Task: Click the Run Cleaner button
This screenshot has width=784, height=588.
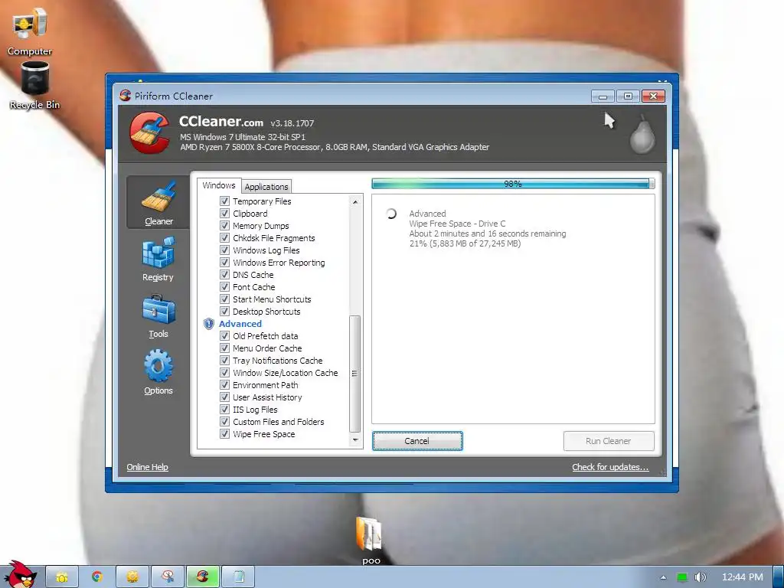Action: pos(609,441)
